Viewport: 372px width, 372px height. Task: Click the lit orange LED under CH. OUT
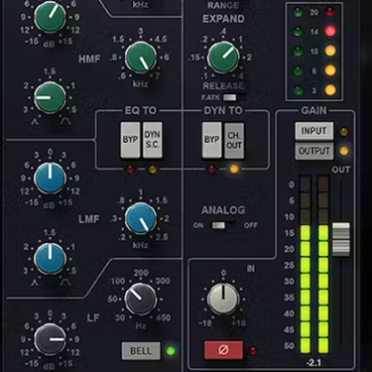[234, 170]
